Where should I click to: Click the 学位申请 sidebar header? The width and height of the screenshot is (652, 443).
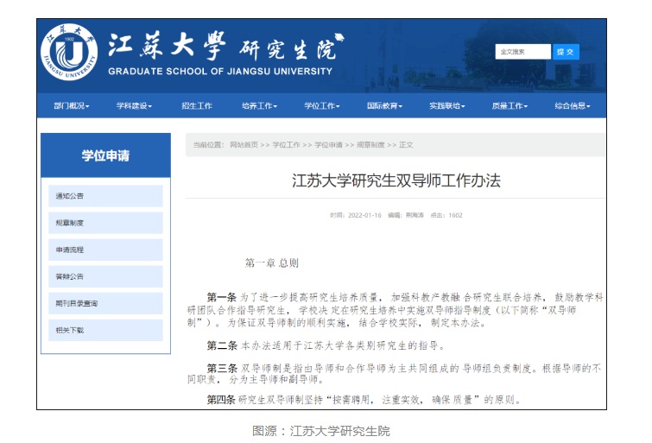click(x=105, y=155)
